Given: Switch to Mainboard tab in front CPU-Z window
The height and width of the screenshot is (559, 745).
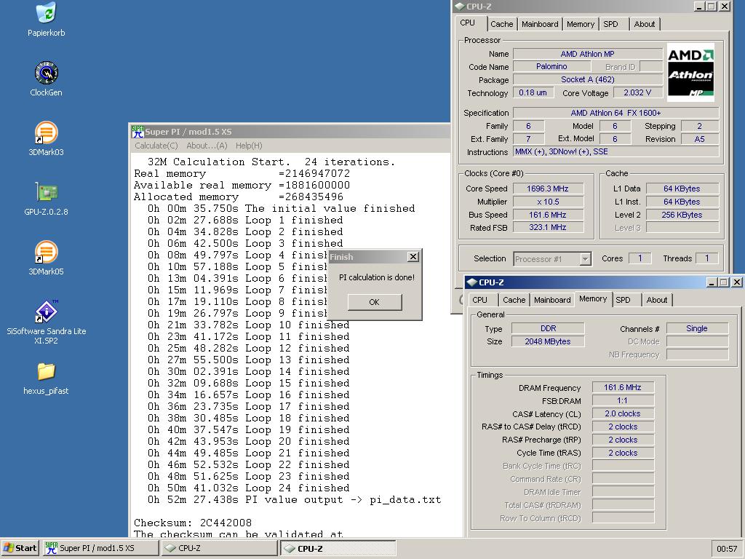Looking at the screenshot, I should [x=552, y=300].
